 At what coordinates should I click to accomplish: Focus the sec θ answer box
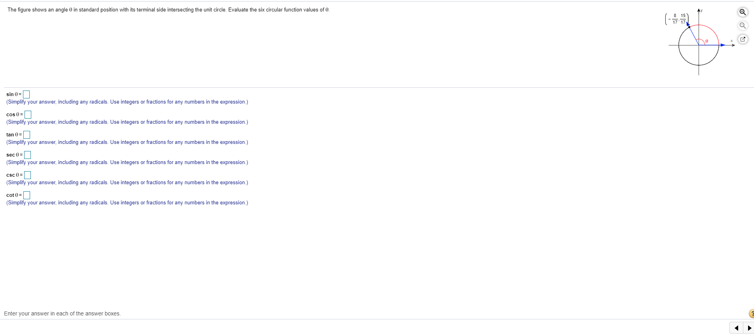(28, 155)
